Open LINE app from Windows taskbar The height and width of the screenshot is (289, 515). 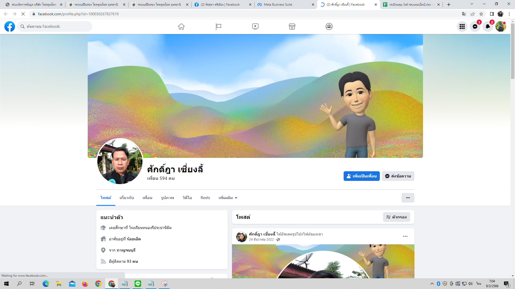coord(138,284)
